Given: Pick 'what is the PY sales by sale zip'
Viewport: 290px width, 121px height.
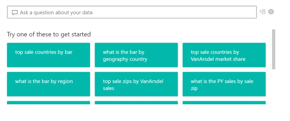Looking at the screenshot, I should [x=224, y=84].
